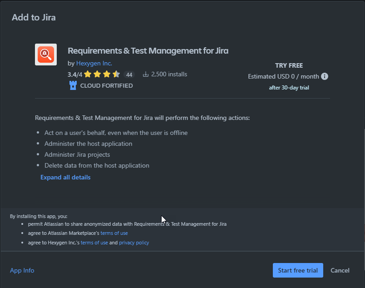
Task: Open the 44 reviews count badge
Action: [129, 74]
